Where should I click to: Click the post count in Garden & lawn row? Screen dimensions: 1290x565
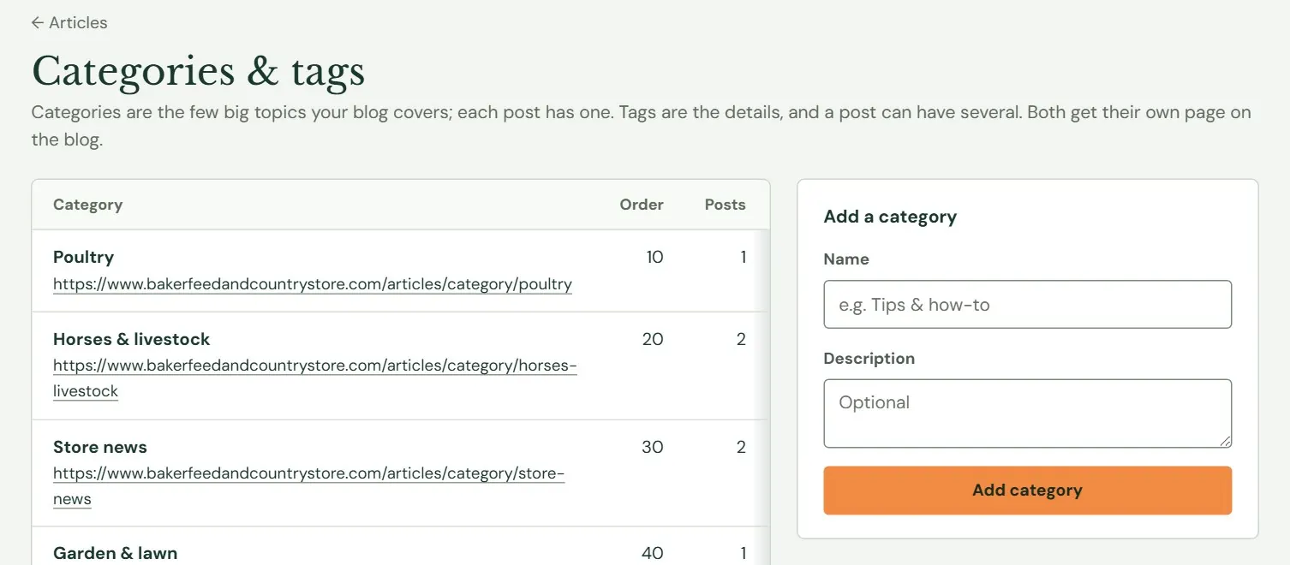click(x=743, y=553)
